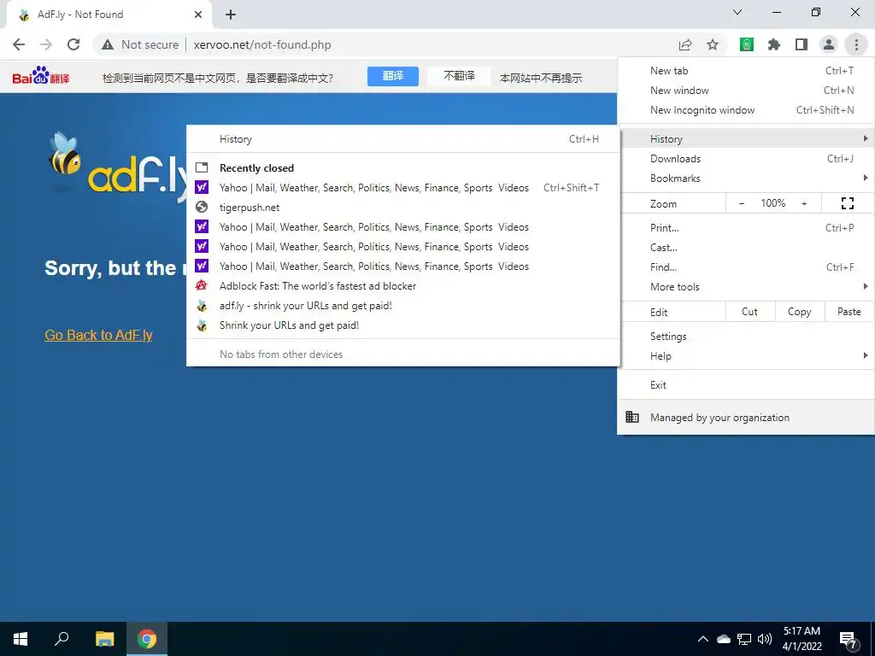Image resolution: width=875 pixels, height=656 pixels.
Task: Open a new tab with the plus button
Action: tap(231, 15)
